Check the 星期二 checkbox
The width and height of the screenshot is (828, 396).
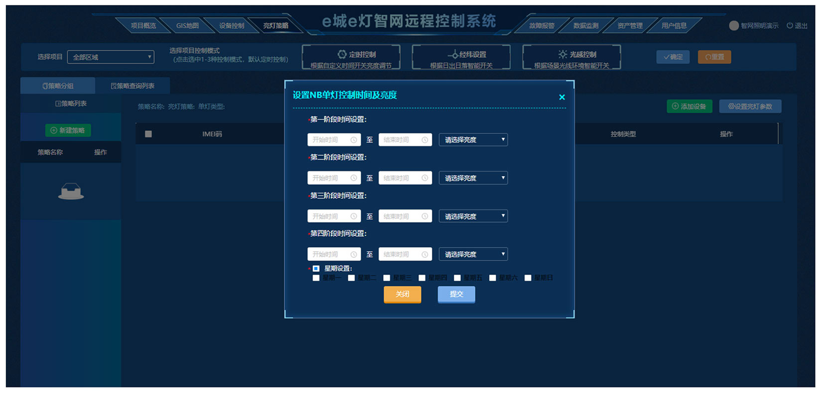351,278
